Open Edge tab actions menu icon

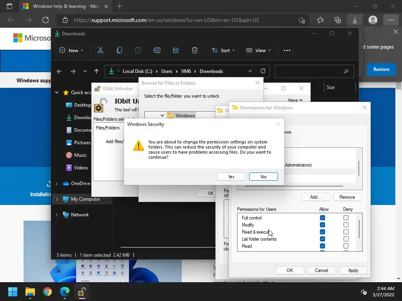pos(9,6)
